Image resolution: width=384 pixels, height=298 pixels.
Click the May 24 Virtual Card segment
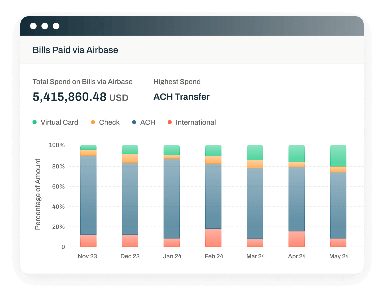338,156
